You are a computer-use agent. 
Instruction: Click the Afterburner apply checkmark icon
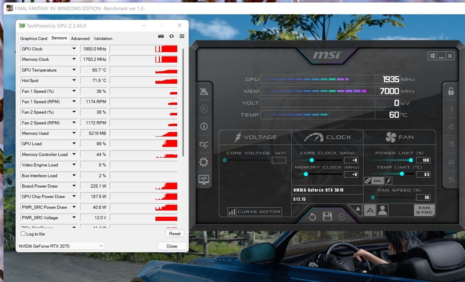(342, 217)
